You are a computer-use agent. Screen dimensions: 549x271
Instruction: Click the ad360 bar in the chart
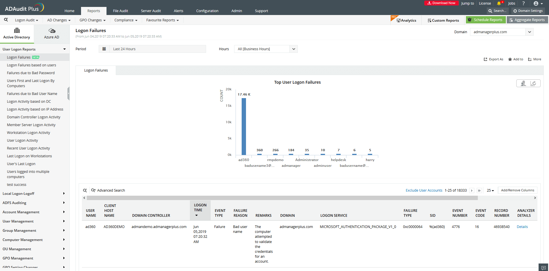click(244, 126)
